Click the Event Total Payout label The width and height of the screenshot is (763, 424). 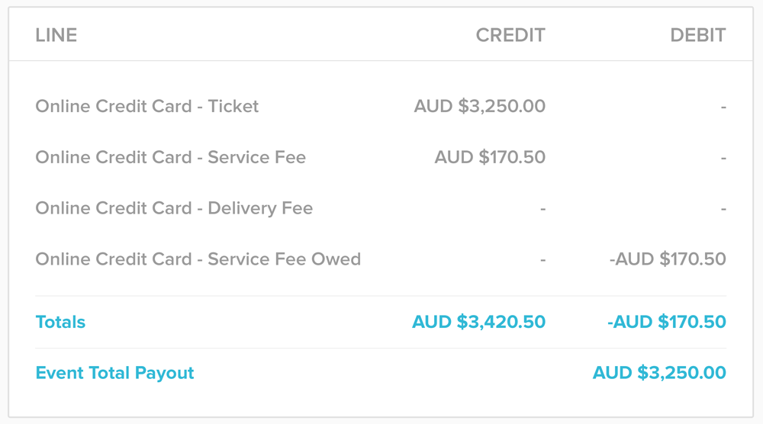(114, 373)
